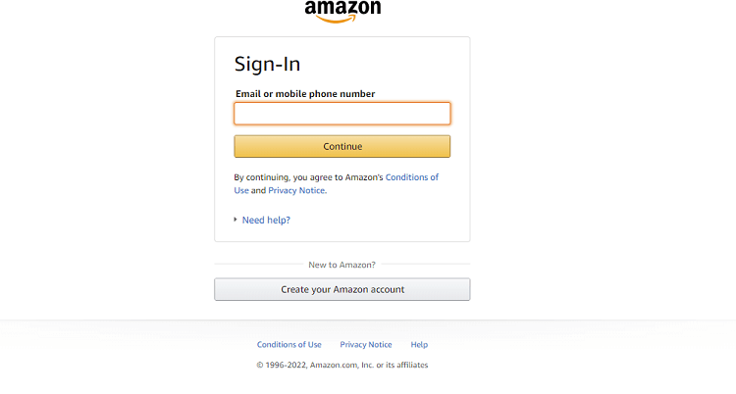Click Create your Amazon account button
Viewport: 736px width, 394px height.
point(342,289)
